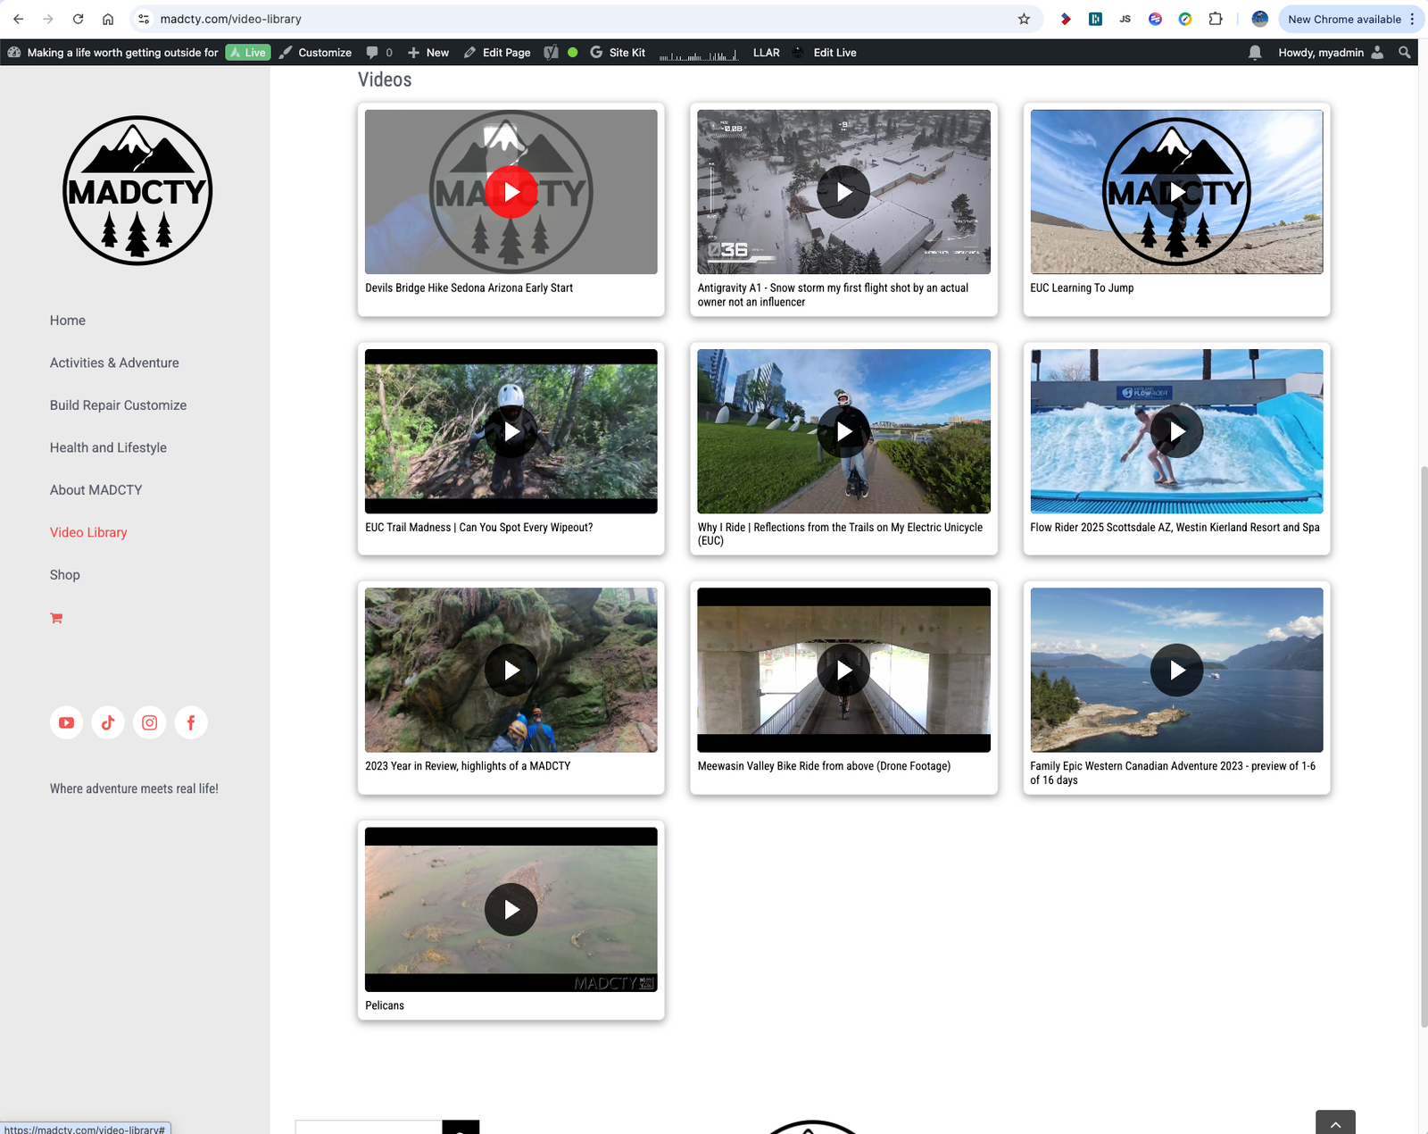
Task: Click the admin bar search magnifier icon
Action: pos(1405,53)
